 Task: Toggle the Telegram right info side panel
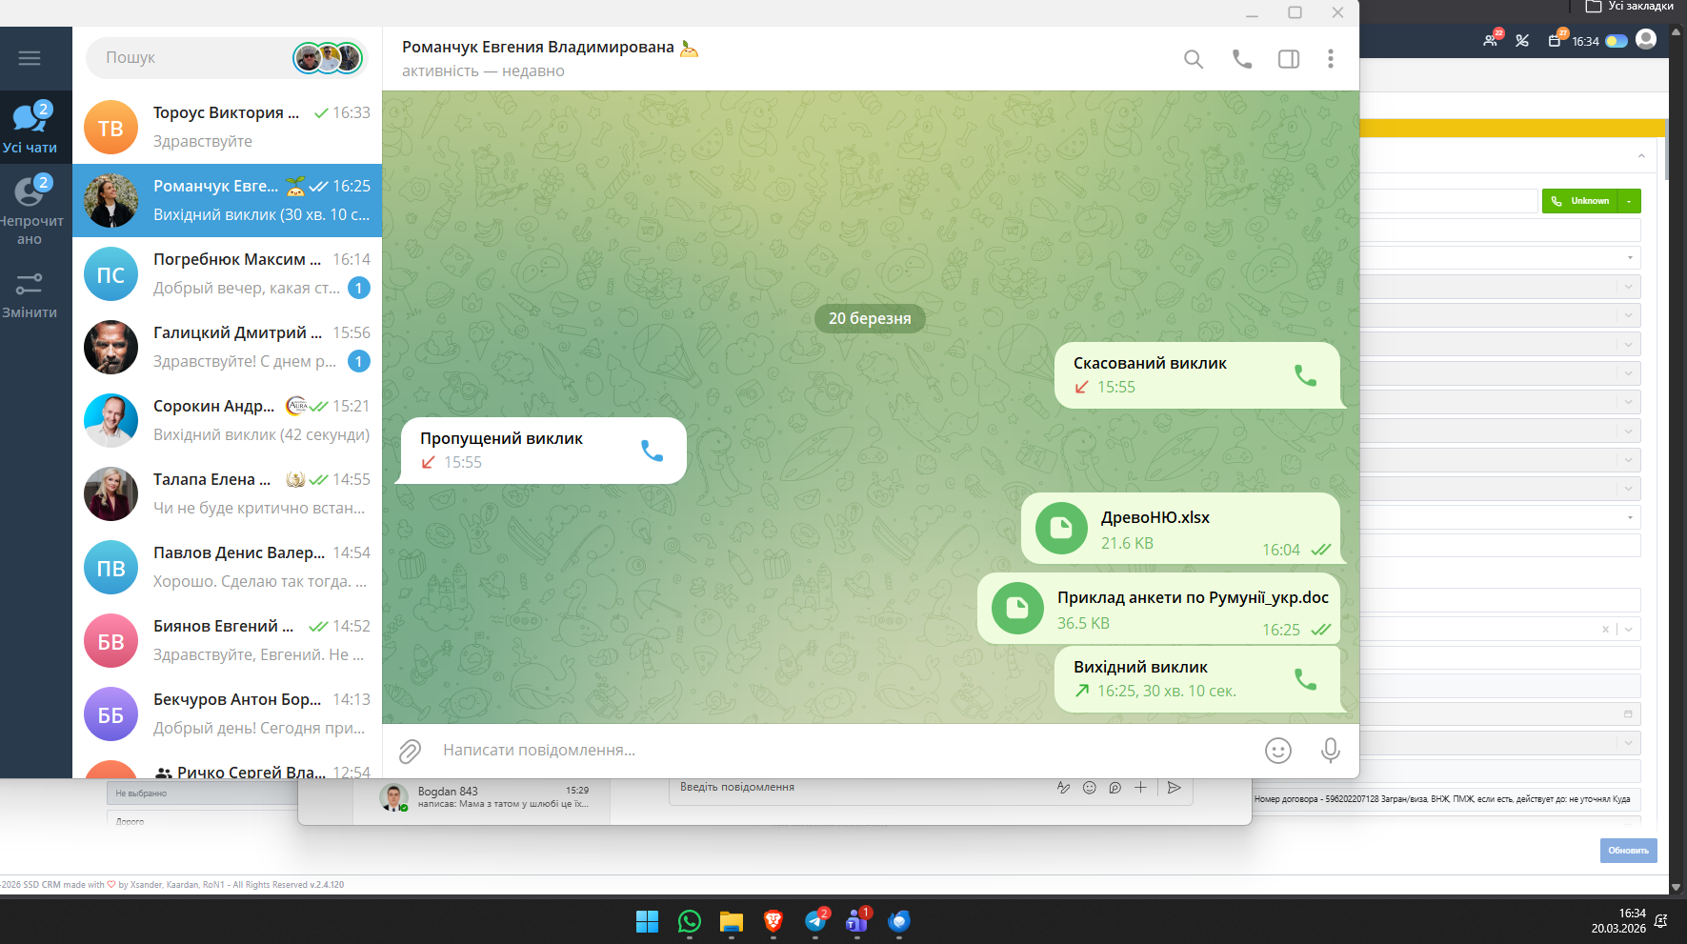pyautogui.click(x=1289, y=59)
